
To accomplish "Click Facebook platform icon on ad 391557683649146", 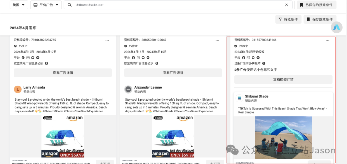I will 244,58.
